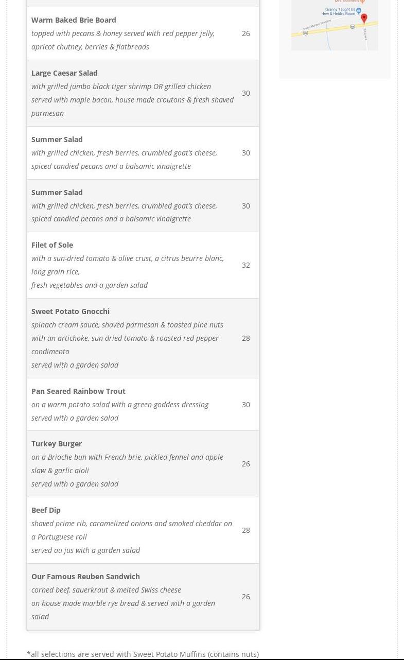
Task: Click the 32 price for Filet of Sole
Action: pyautogui.click(x=246, y=265)
